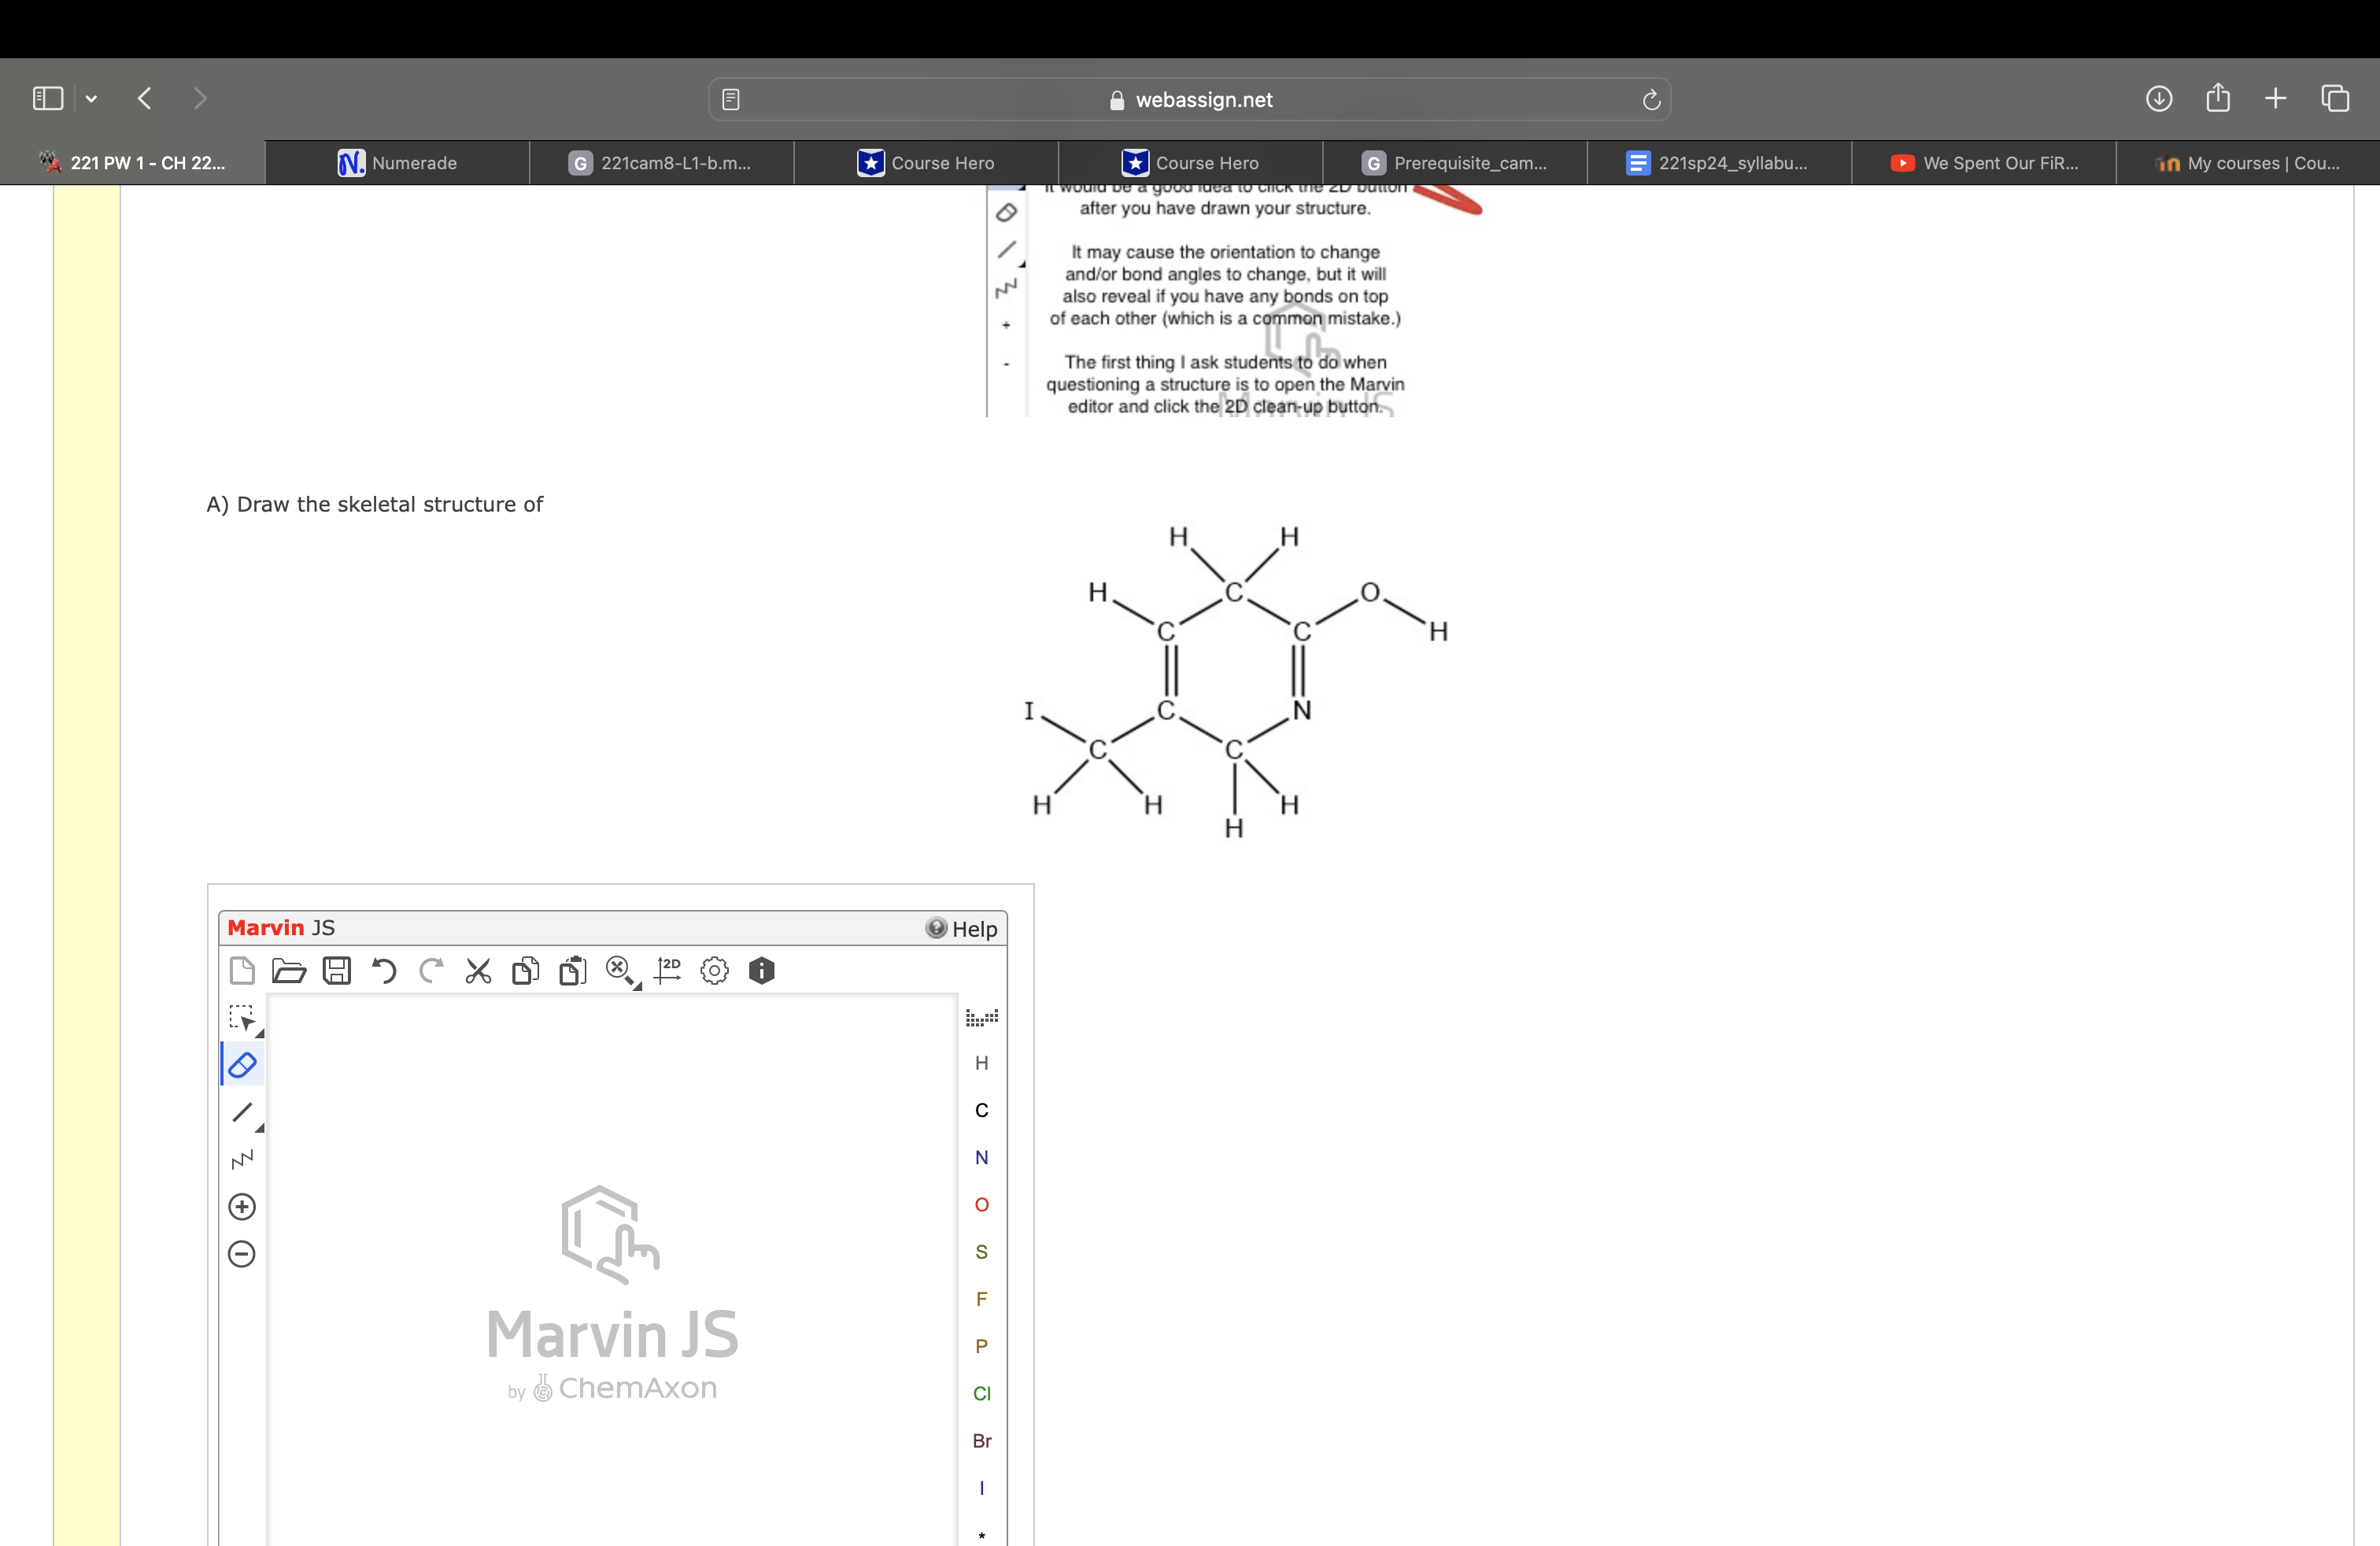Viewport: 2380px width, 1546px height.
Task: Select the iodine atom I
Action: click(982, 1488)
